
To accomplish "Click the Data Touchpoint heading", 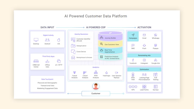I will pos(47,79).
